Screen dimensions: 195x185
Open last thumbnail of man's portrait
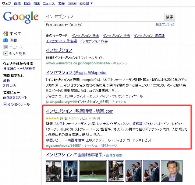coord(172,171)
